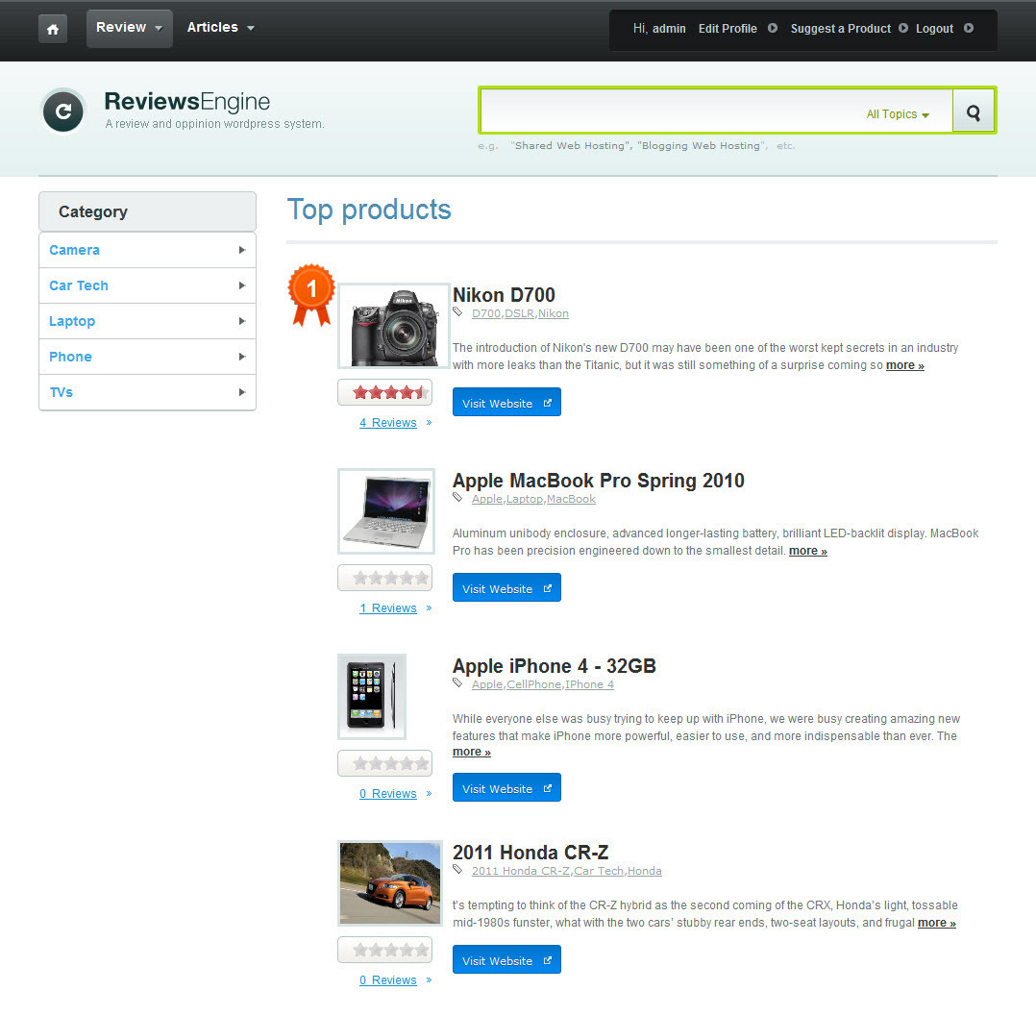This screenshot has width=1036, height=1016.
Task: Open 4 Reviews for Nikon D700
Action: click(x=388, y=422)
